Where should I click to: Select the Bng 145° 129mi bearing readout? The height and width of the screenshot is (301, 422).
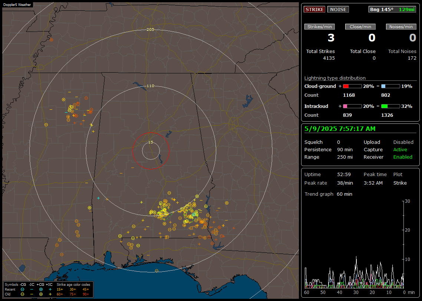click(392, 9)
